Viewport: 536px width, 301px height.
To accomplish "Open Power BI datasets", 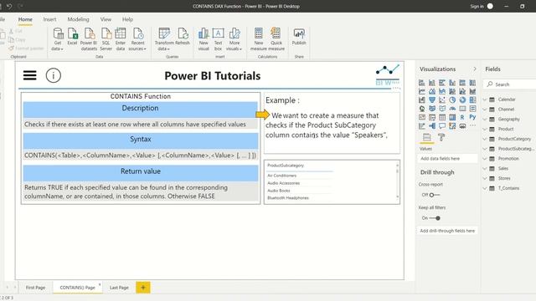I will pyautogui.click(x=89, y=39).
